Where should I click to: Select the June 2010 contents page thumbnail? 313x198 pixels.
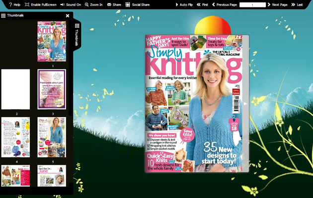tap(15, 176)
